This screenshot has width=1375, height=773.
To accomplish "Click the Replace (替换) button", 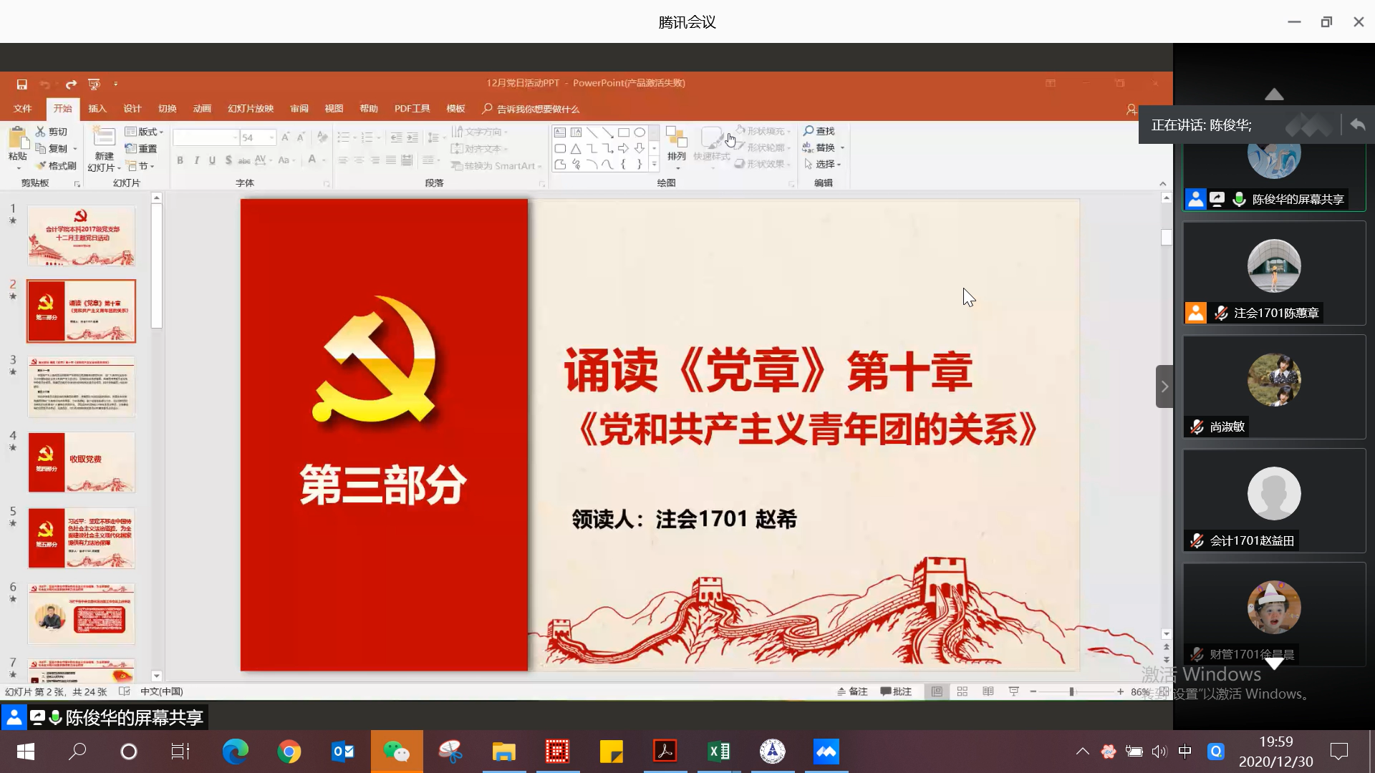I will coord(822,147).
